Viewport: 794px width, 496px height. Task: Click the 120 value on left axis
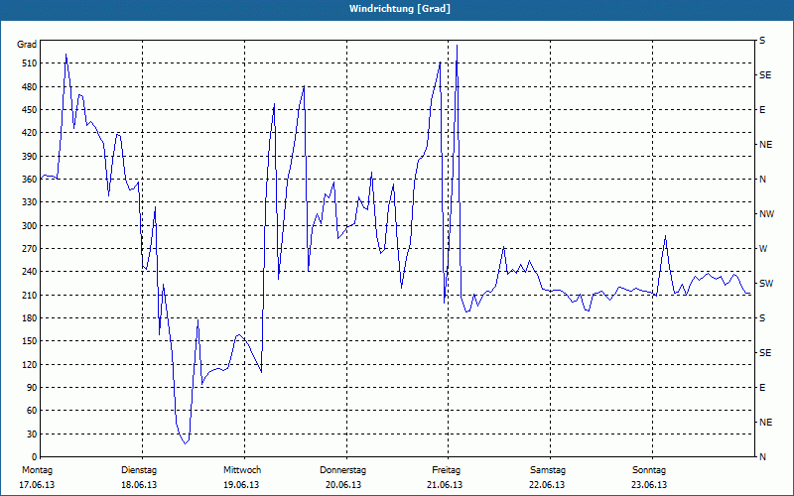(30, 364)
